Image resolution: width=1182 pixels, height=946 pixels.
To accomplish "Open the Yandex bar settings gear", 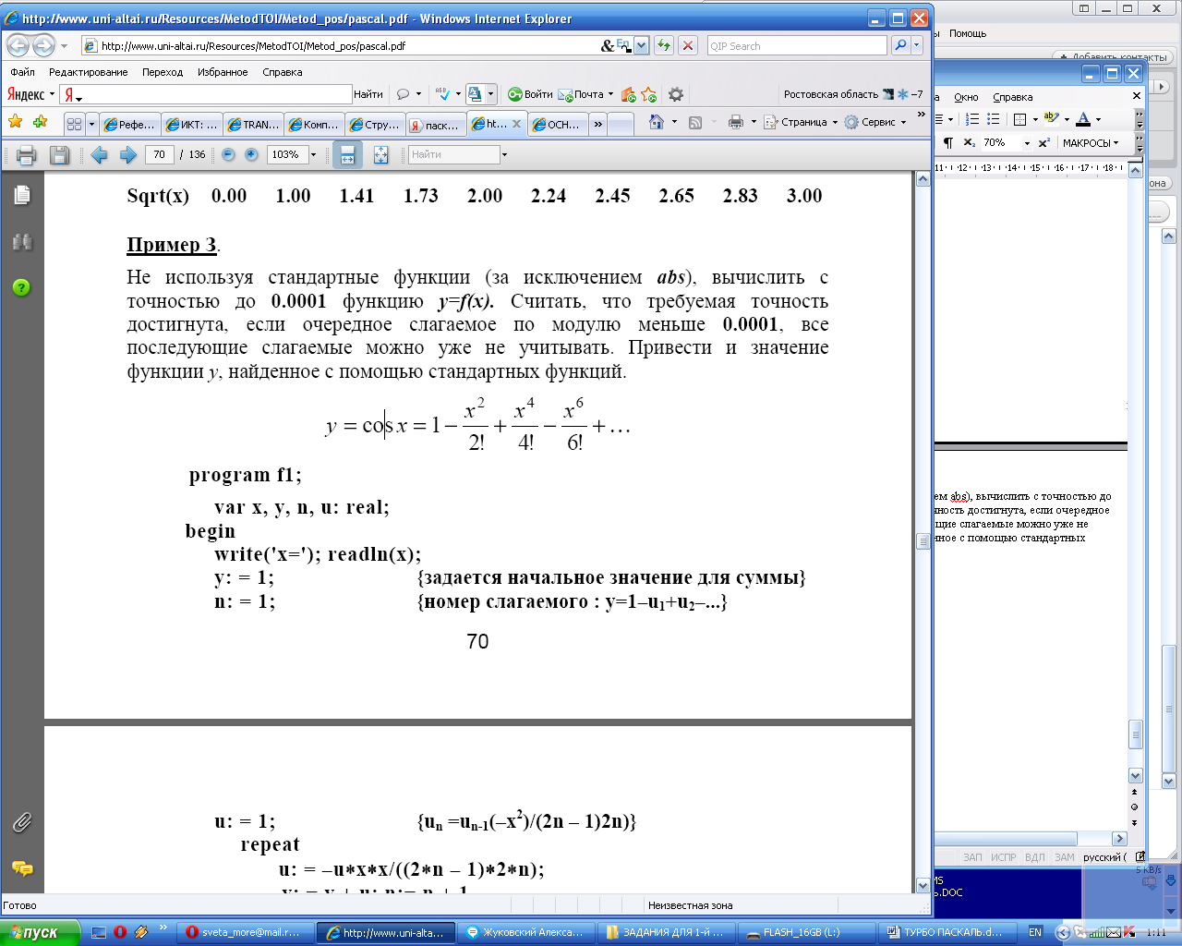I will [676, 94].
